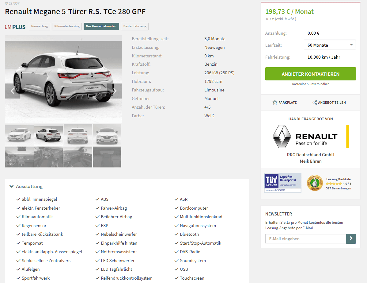Select the Bestellfahrzeug tag
Viewport: 367px width, 283px height.
[135, 26]
